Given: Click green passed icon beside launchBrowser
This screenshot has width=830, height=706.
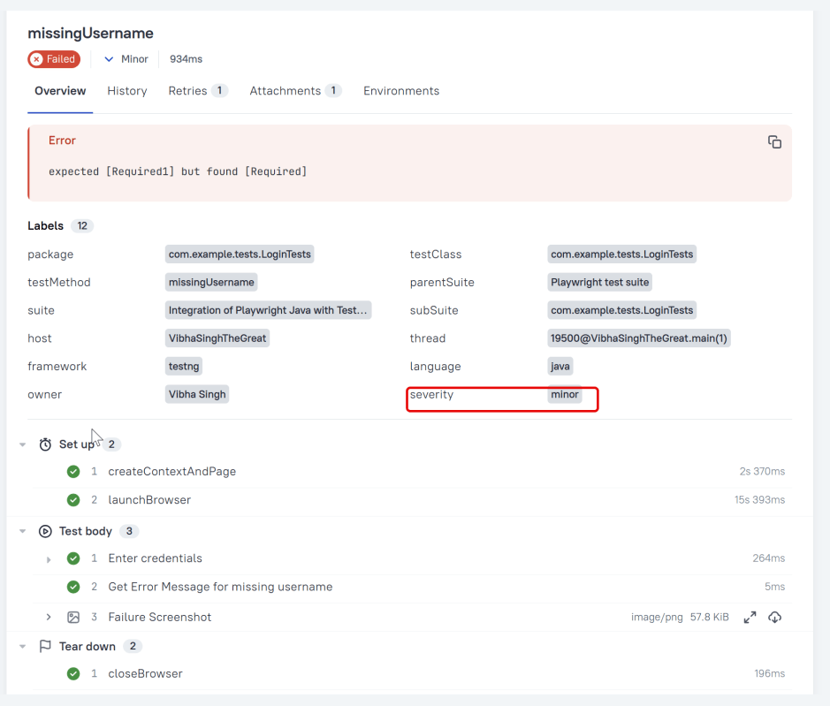Looking at the screenshot, I should pos(74,500).
